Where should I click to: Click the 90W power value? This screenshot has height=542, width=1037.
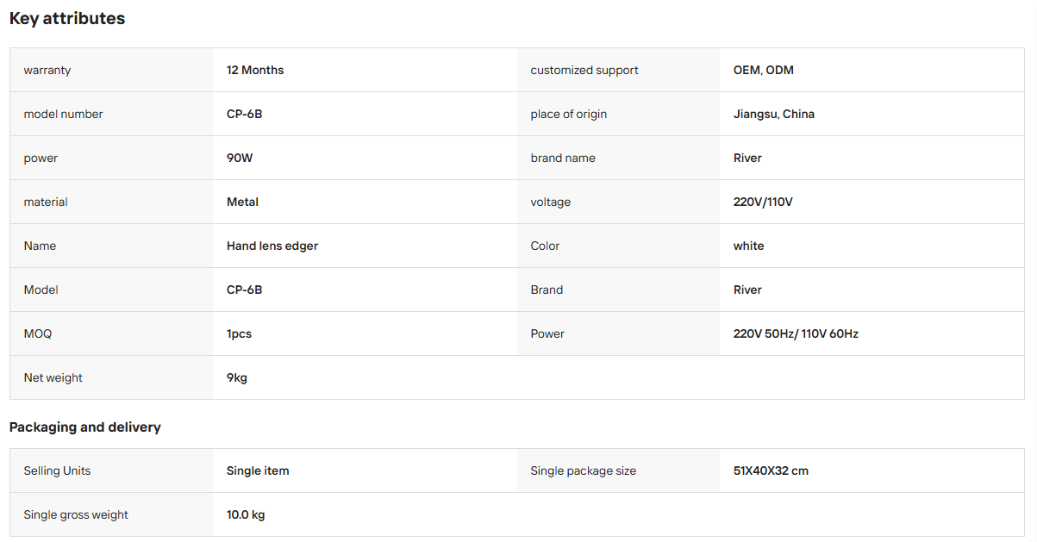click(x=240, y=158)
